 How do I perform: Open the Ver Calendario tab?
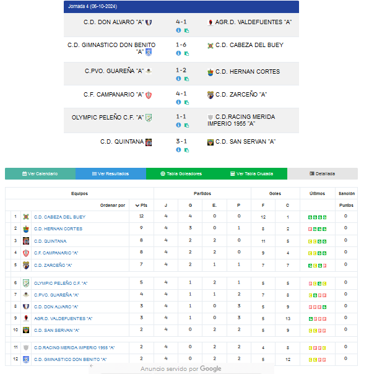coord(40,173)
